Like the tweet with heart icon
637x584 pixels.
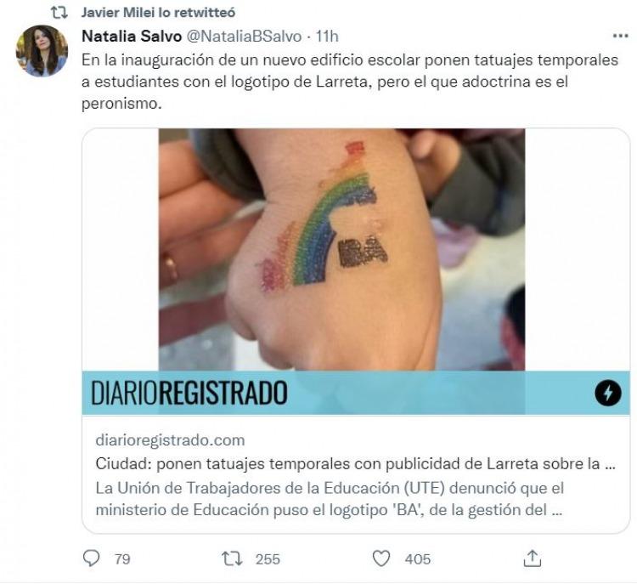(x=381, y=558)
